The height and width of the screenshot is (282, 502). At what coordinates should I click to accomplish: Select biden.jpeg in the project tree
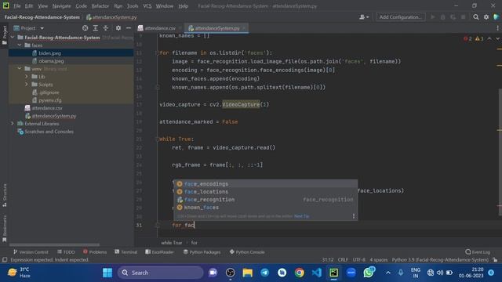(x=49, y=53)
